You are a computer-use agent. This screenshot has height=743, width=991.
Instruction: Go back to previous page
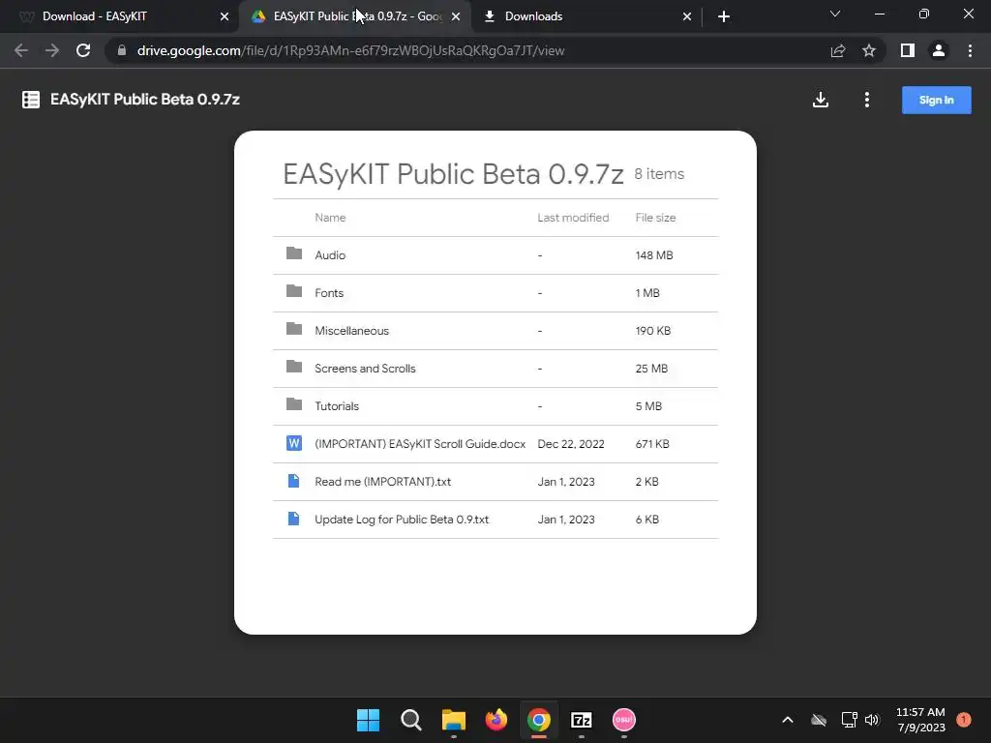[x=21, y=50]
